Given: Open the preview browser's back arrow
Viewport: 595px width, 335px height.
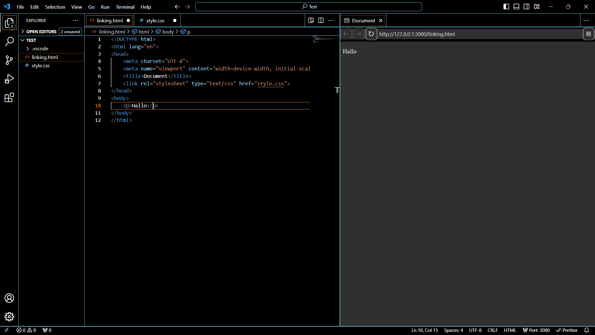Looking at the screenshot, I should point(346,34).
